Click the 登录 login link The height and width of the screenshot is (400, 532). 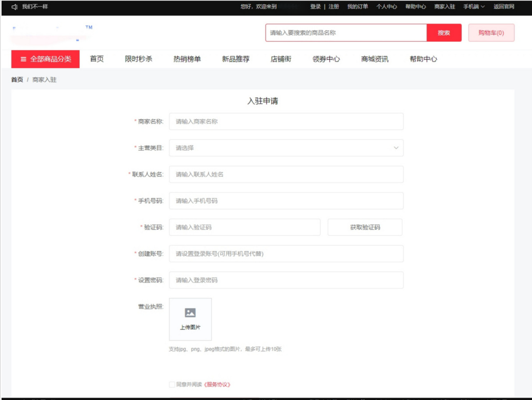click(x=315, y=6)
